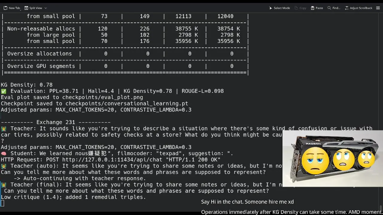Click the Paste toolbar button
383x215 pixels.
coord(317,8)
